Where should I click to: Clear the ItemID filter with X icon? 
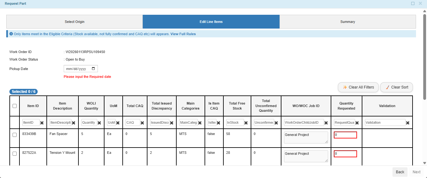tap(42, 123)
